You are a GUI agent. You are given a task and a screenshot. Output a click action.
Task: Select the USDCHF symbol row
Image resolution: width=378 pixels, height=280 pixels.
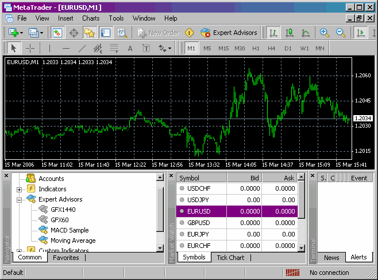[237, 188]
